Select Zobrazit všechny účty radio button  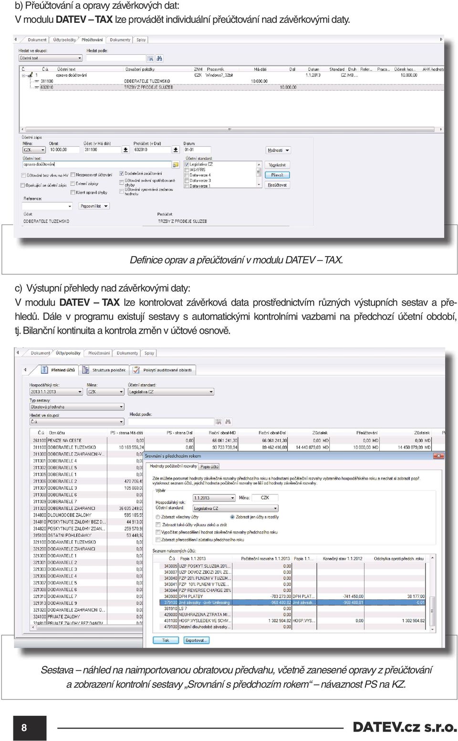point(158,517)
